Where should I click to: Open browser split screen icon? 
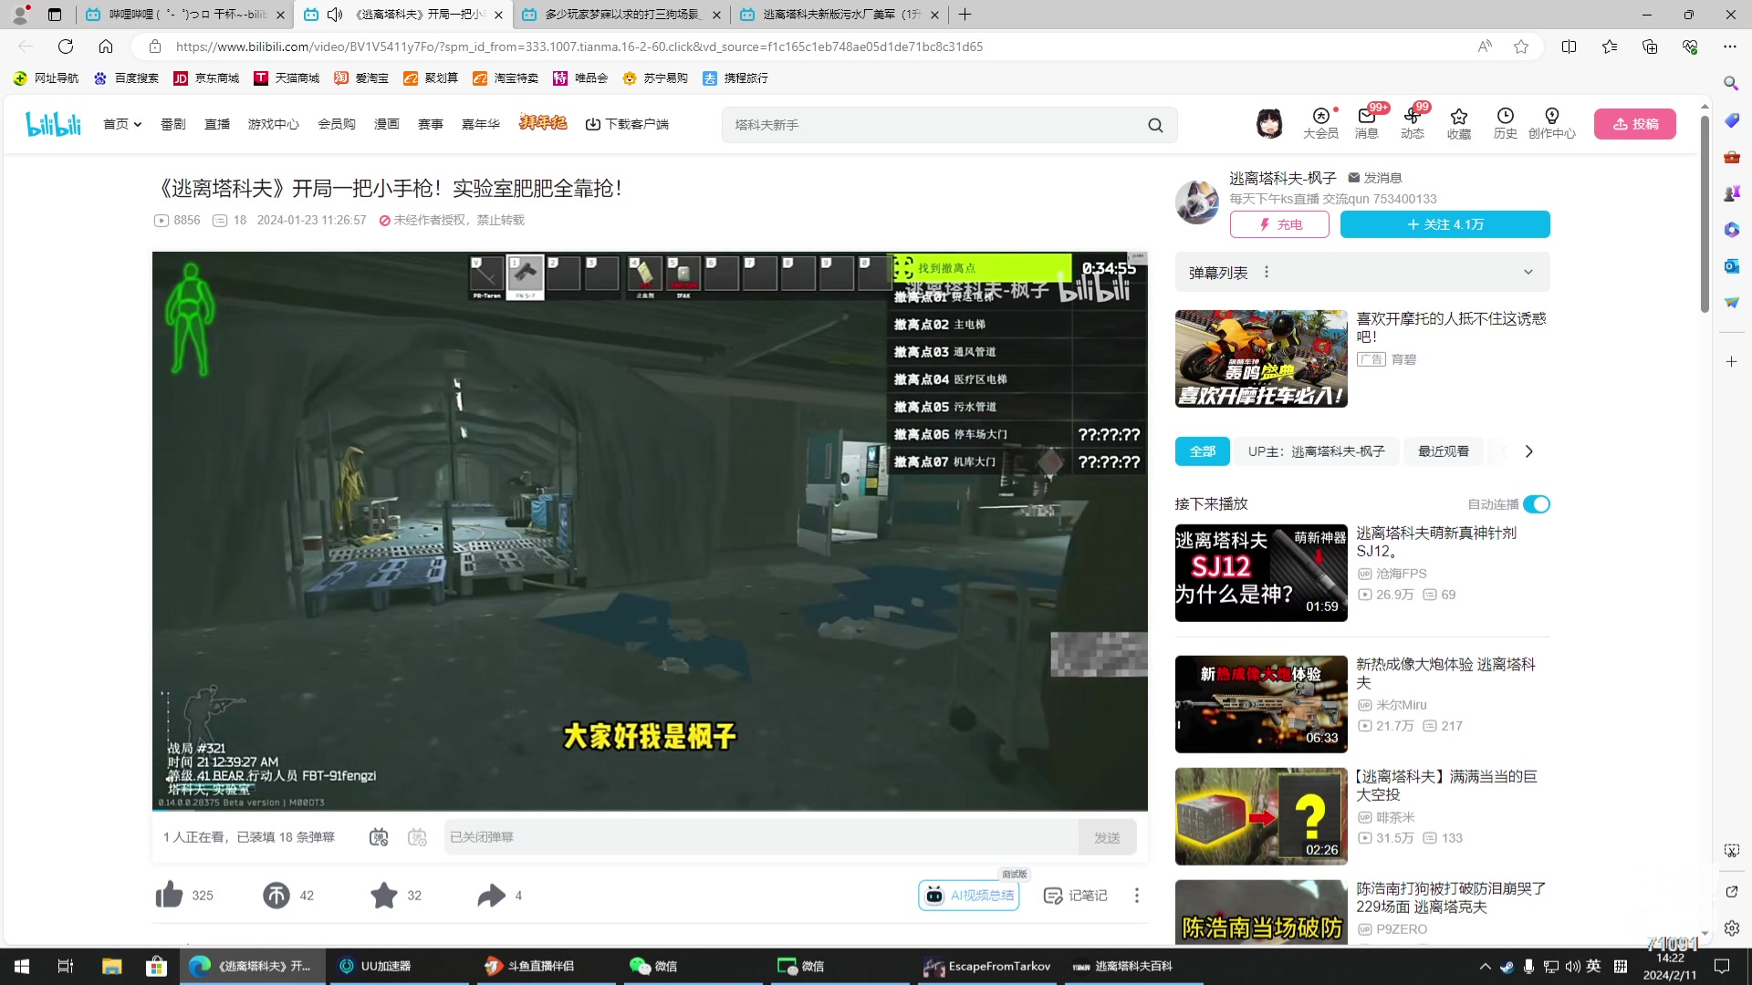[x=1569, y=47]
